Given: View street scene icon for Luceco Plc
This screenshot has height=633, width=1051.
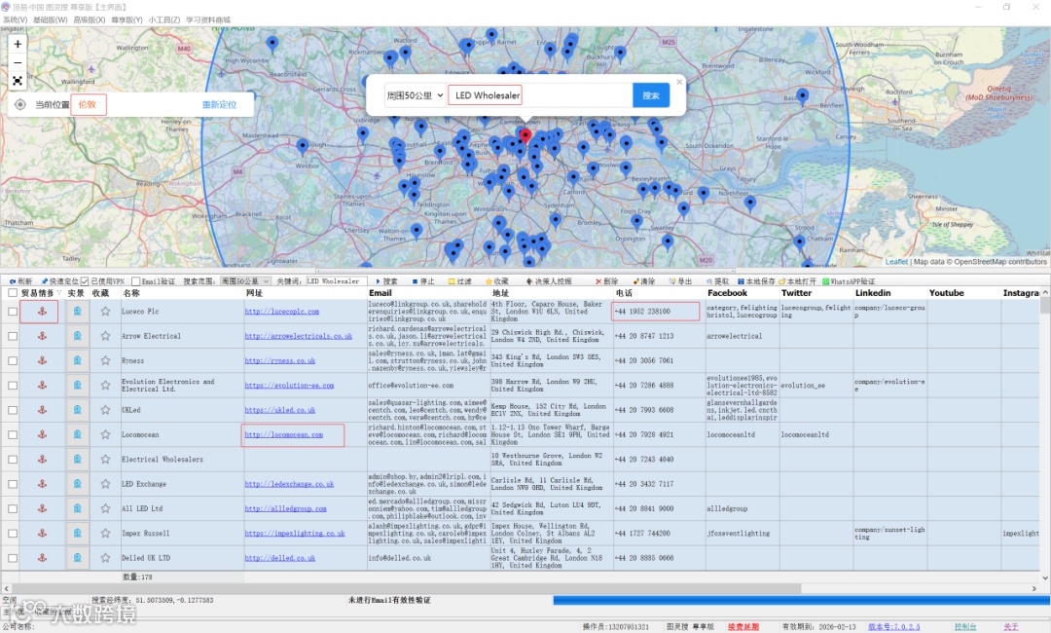Looking at the screenshot, I should [78, 311].
